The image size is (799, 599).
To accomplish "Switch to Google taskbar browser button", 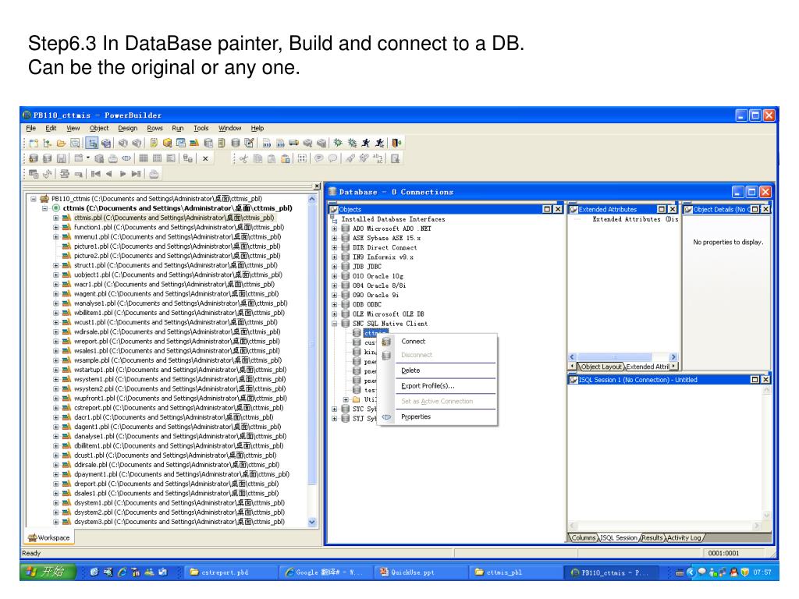I will tap(325, 572).
